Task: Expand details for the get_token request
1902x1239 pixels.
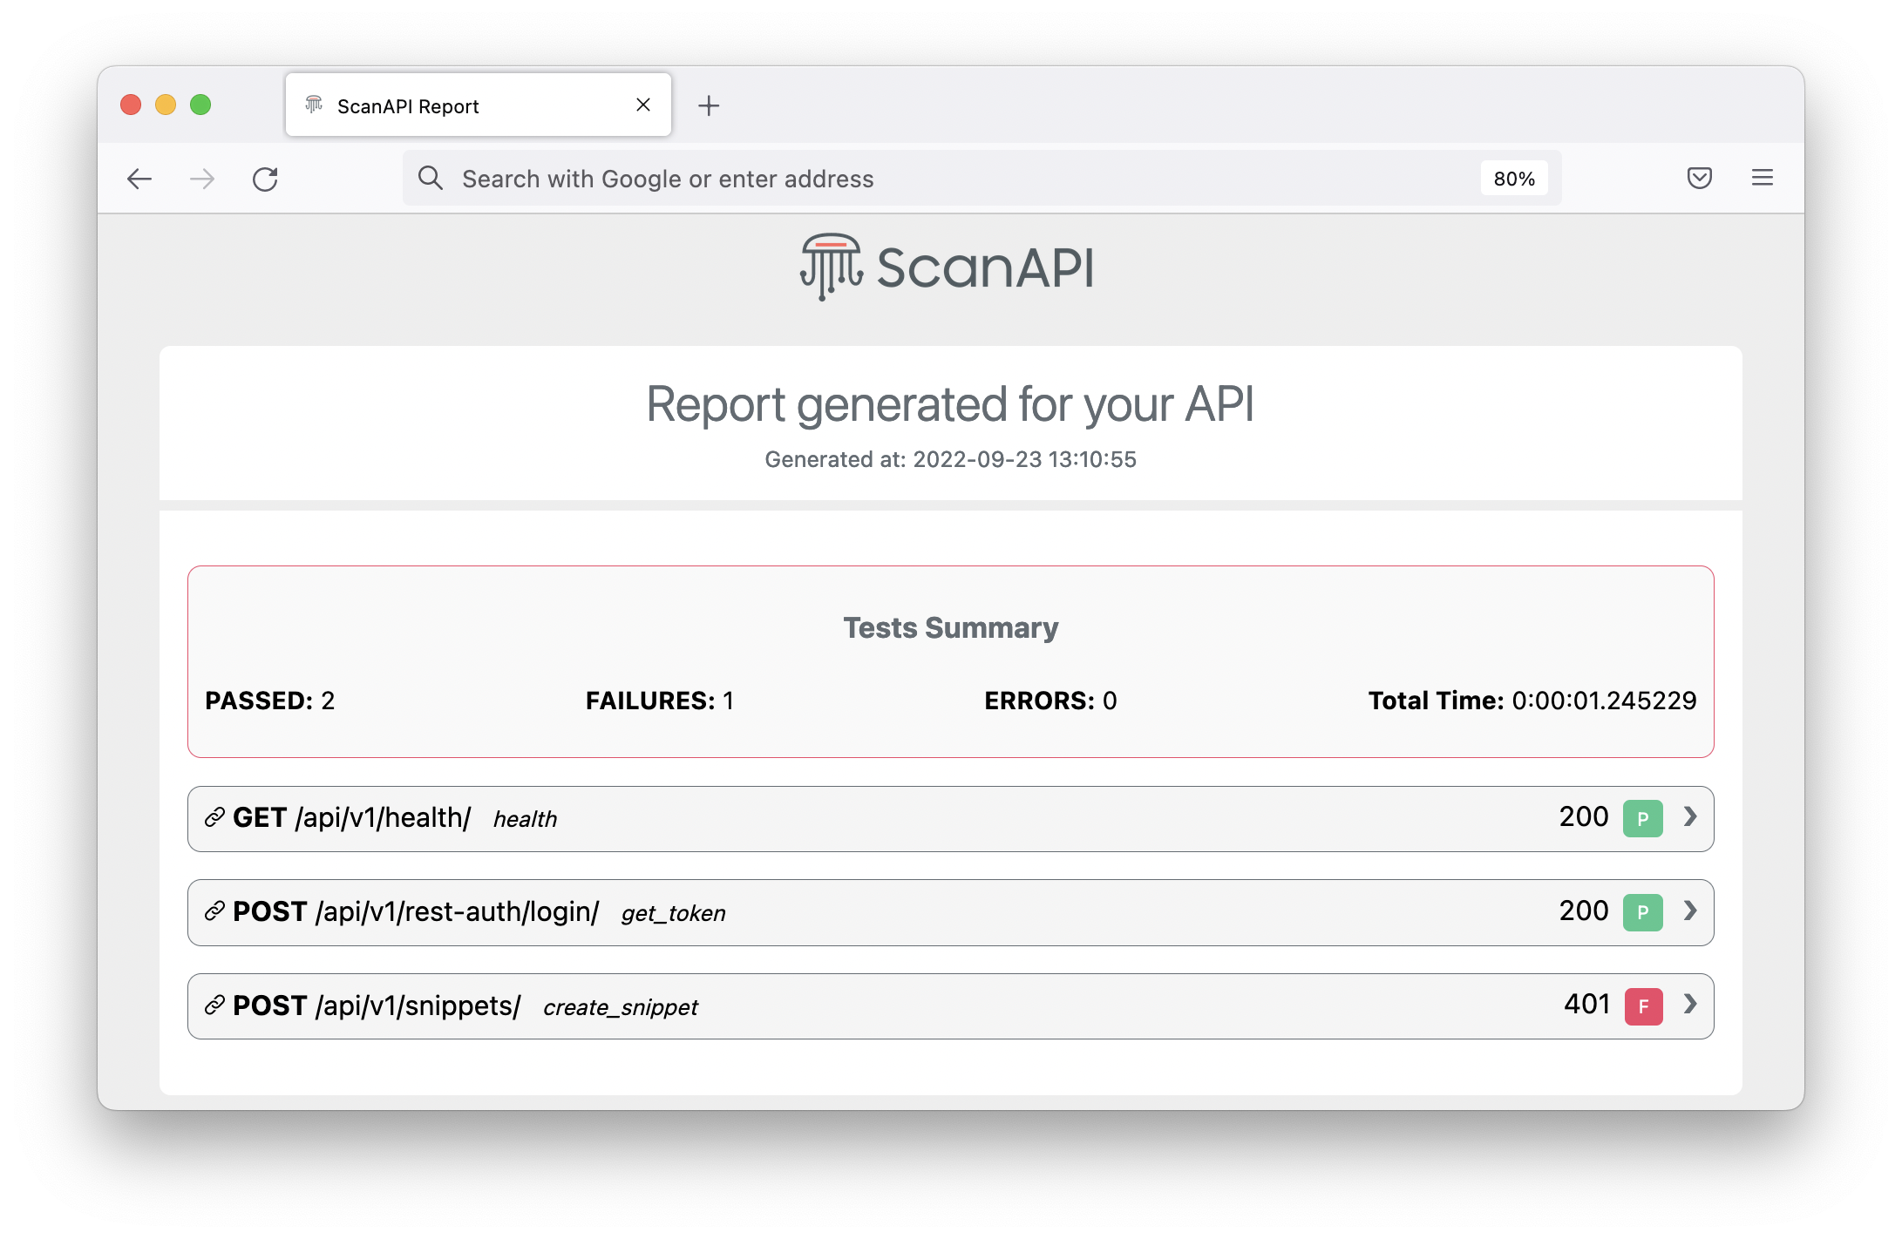Action: pyautogui.click(x=1689, y=912)
